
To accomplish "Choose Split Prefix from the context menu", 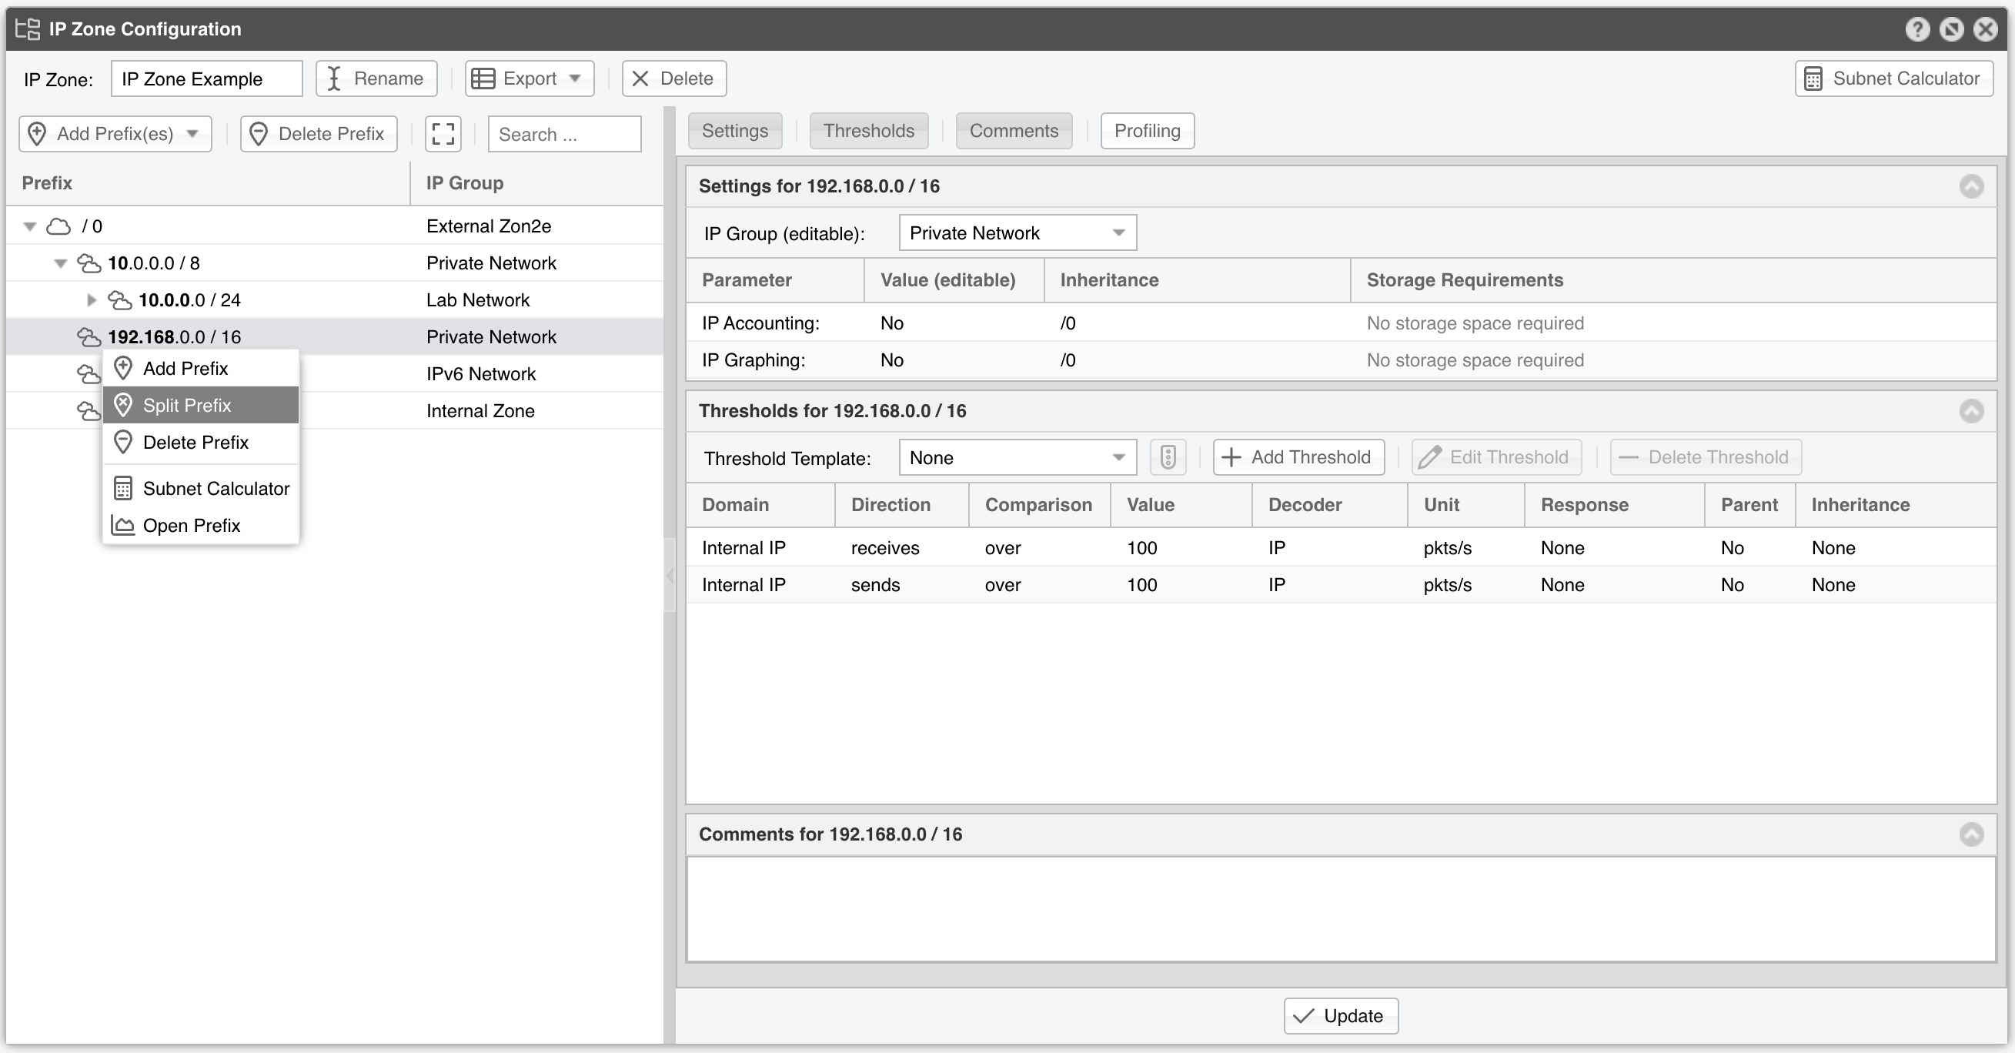I will click(201, 405).
